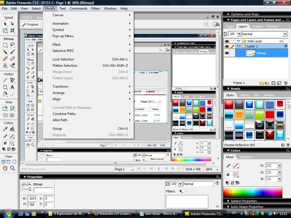Open the layer opacity dropdown arrow
The height and width of the screenshot is (218, 291).
click(x=239, y=34)
